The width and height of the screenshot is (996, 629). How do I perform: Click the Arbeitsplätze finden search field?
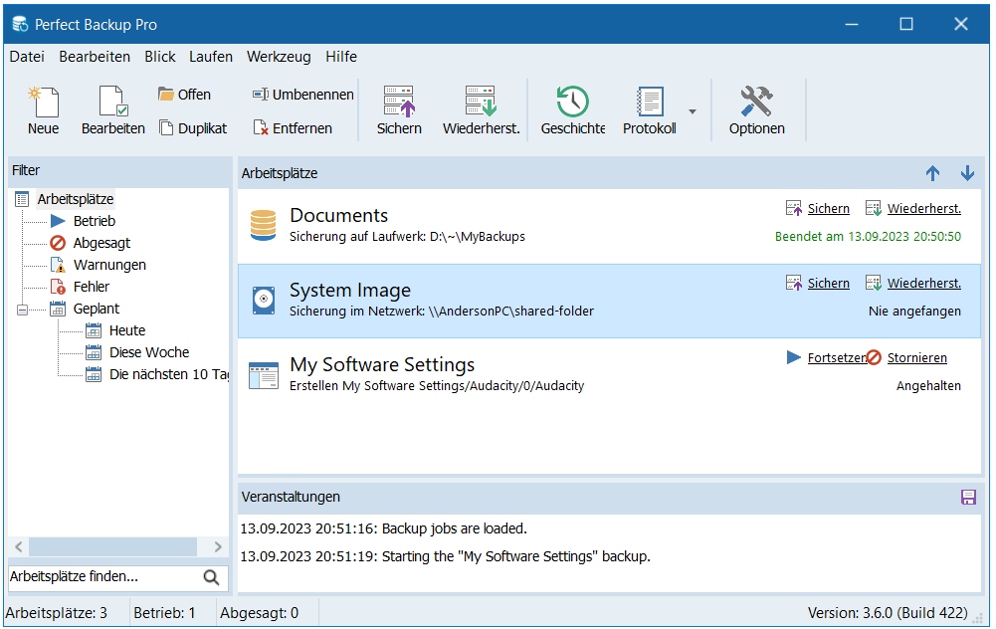click(x=100, y=577)
